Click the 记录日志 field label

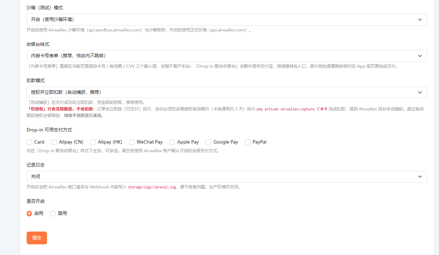tap(36, 165)
